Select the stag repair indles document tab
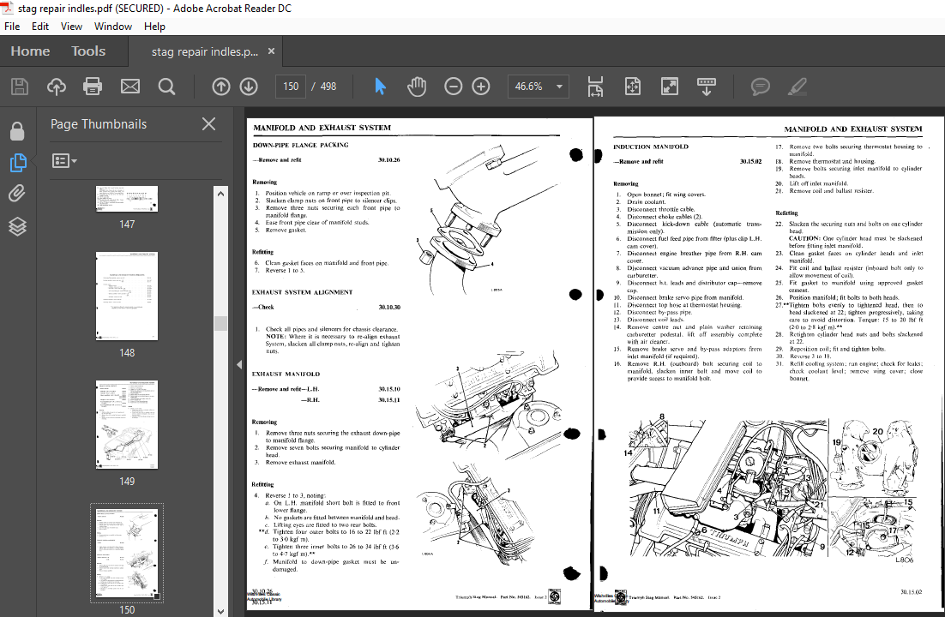 [205, 51]
